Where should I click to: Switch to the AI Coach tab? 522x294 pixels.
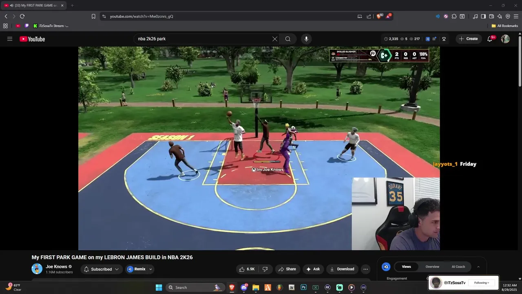click(x=458, y=267)
